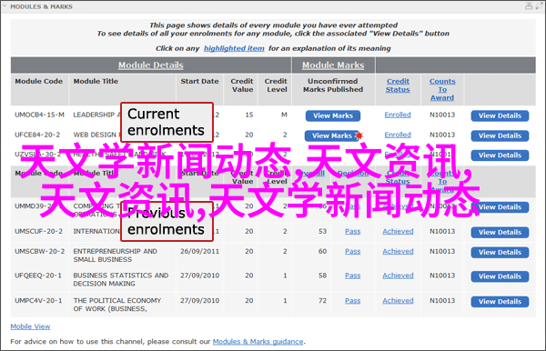Open the Mobile View link
546x351 pixels.
tap(30, 326)
